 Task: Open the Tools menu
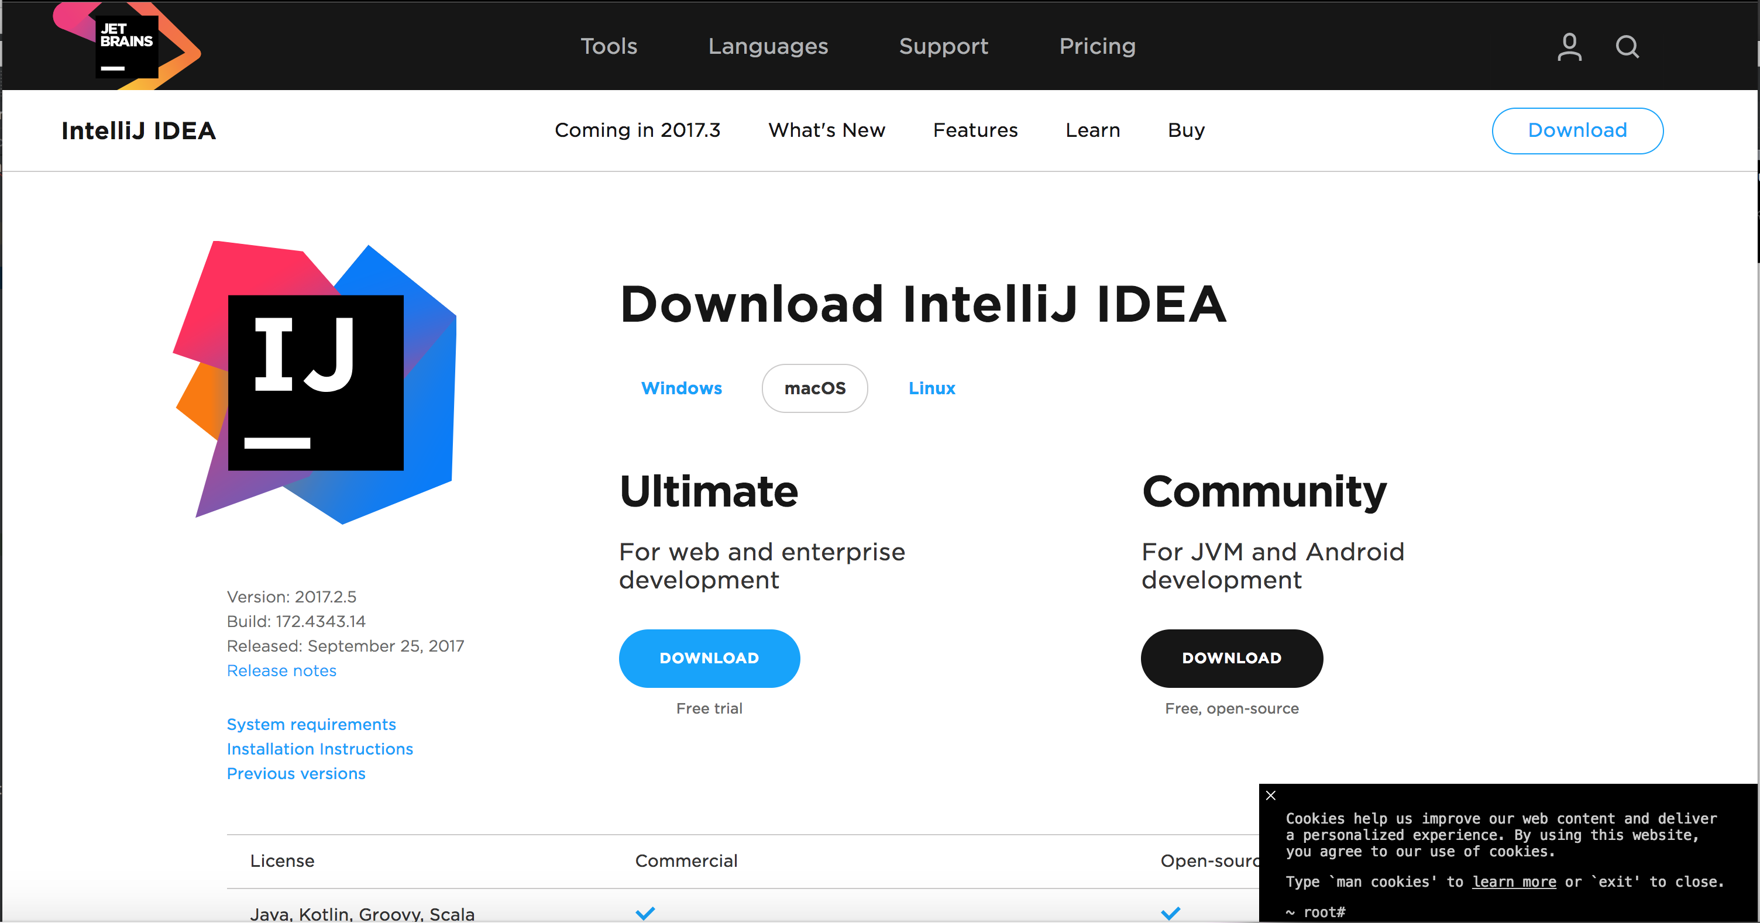pos(608,46)
